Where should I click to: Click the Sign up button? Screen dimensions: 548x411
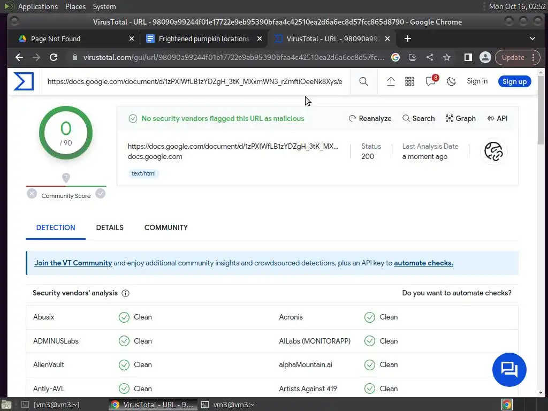(514, 81)
